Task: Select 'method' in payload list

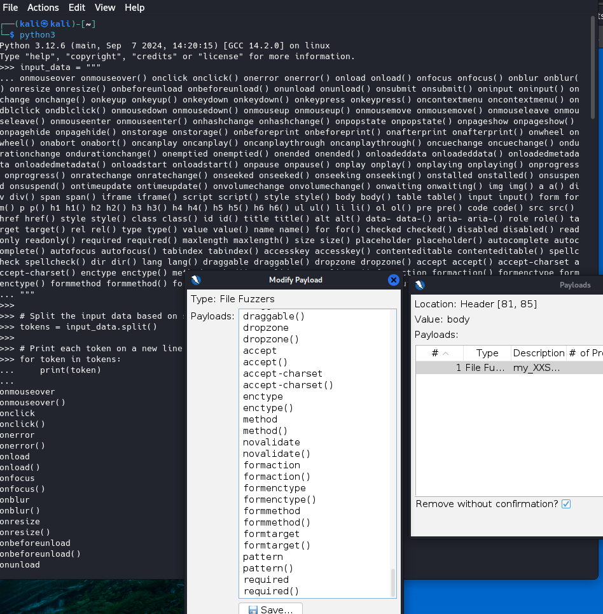Action: pyautogui.click(x=260, y=419)
